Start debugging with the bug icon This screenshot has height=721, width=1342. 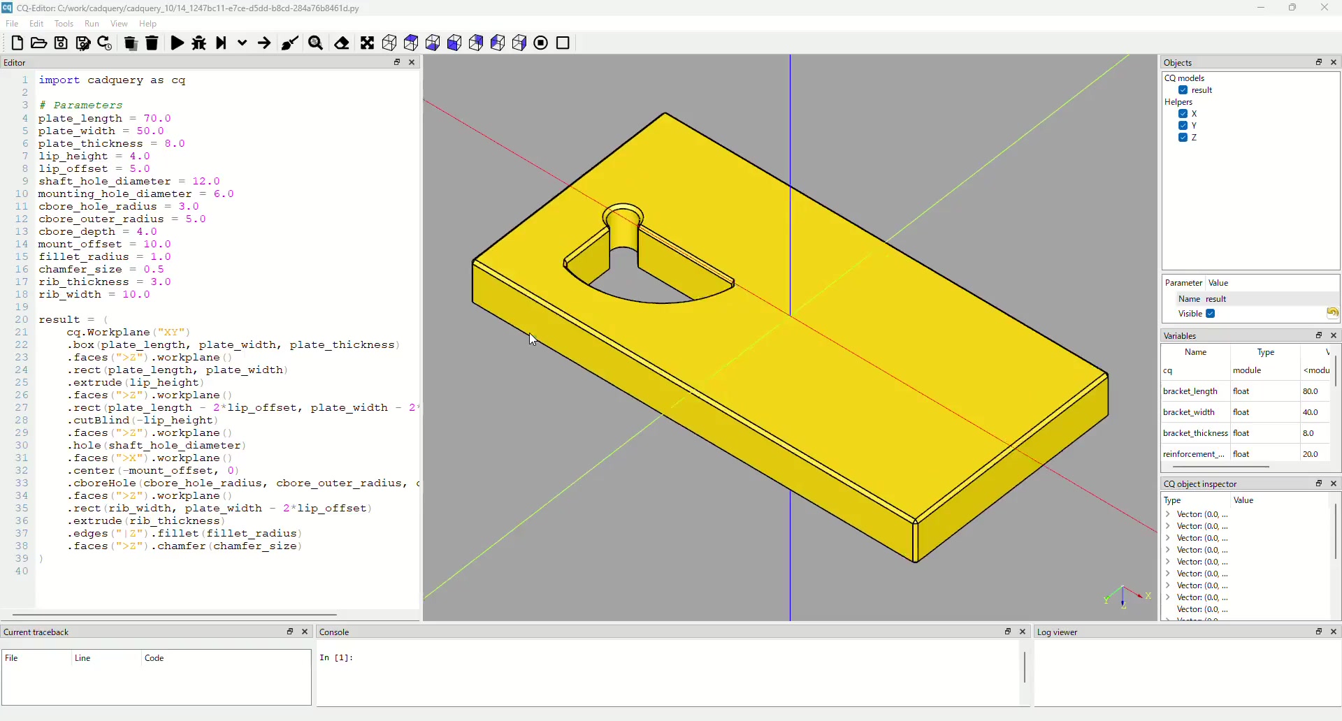click(x=199, y=43)
